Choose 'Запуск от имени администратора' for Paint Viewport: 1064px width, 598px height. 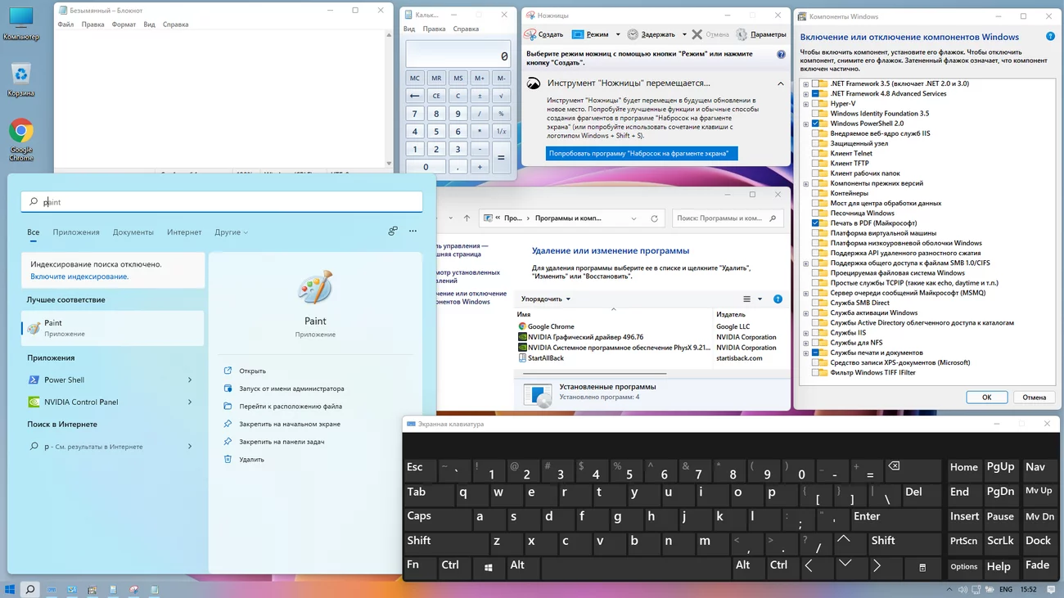(291, 389)
